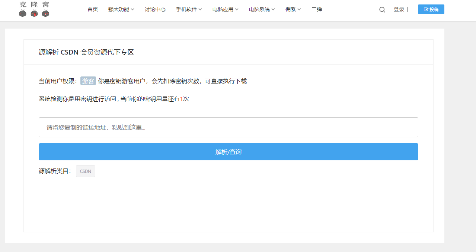Expand the 电脑应用 dropdown menu
The width and height of the screenshot is (476, 252).
tap(226, 9)
